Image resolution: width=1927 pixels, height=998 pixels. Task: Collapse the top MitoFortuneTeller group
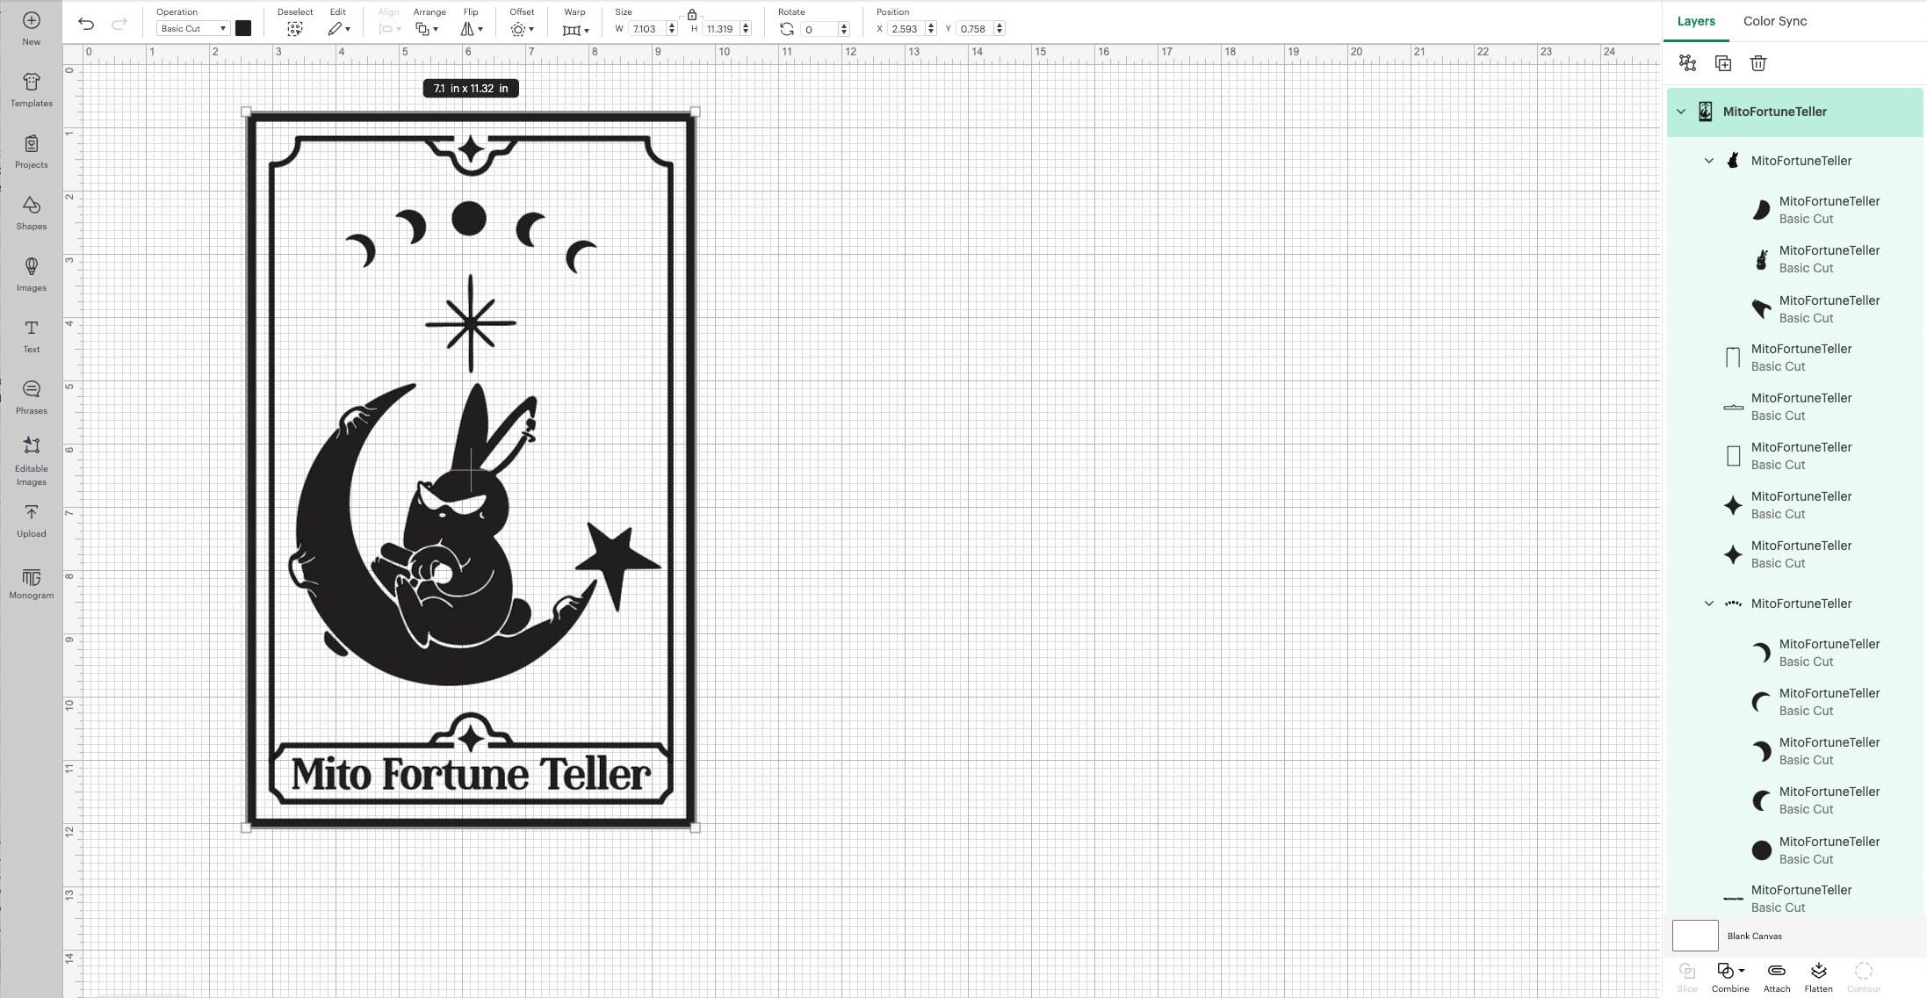click(1681, 112)
